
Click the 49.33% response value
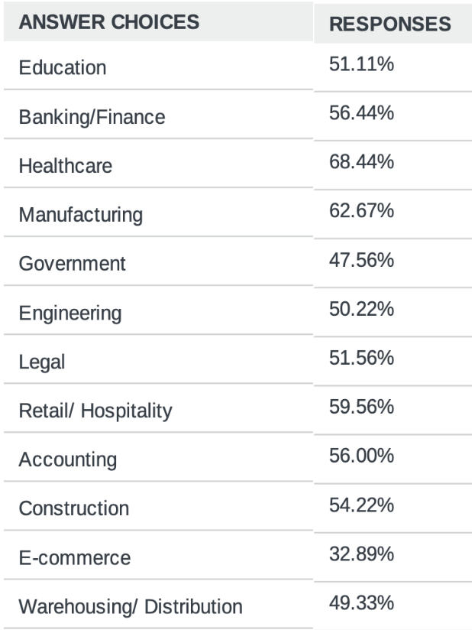coord(361,602)
